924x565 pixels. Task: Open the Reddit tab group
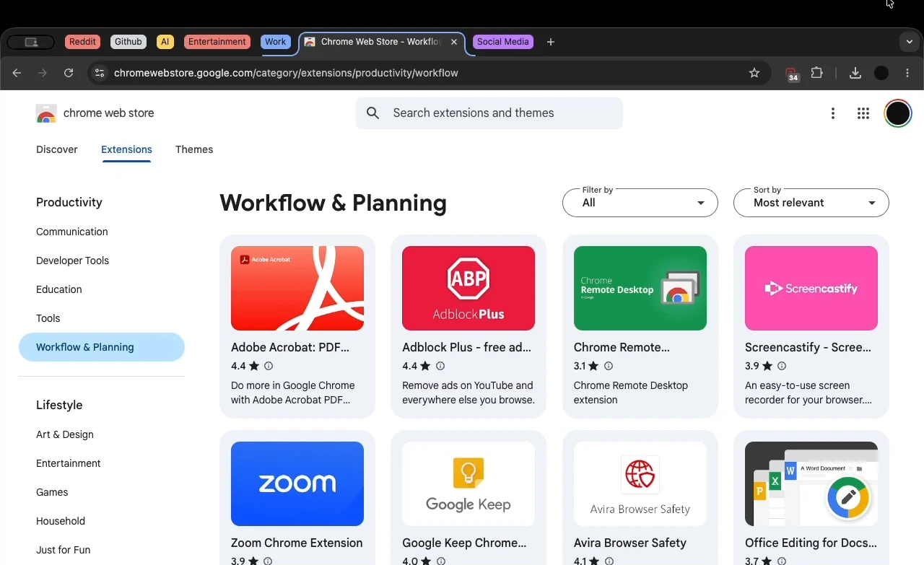coord(82,42)
